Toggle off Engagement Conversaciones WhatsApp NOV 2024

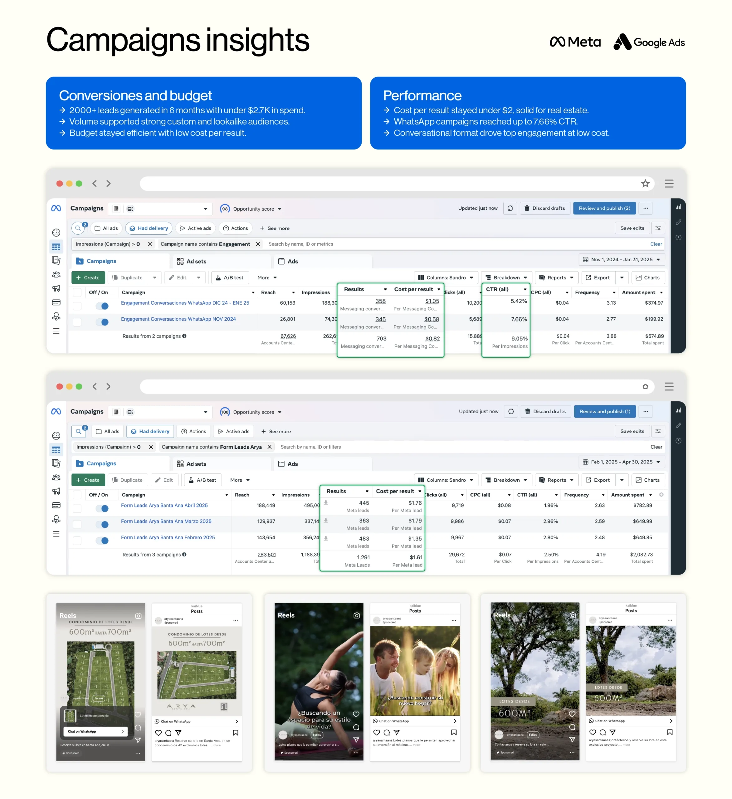[103, 322]
